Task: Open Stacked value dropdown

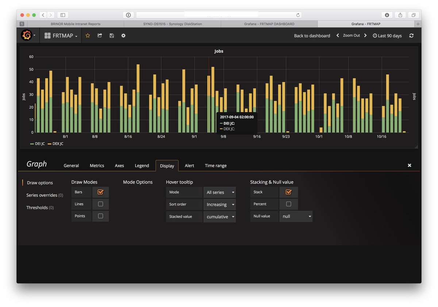Action: point(219,216)
